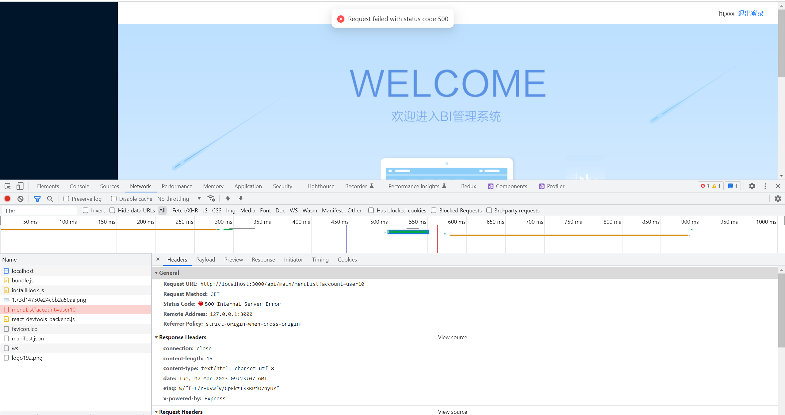785x415 pixels.
Task: Toggle Hide data URLs checkbox
Action: 112,210
